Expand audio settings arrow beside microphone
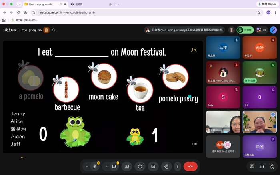 pos(87,167)
